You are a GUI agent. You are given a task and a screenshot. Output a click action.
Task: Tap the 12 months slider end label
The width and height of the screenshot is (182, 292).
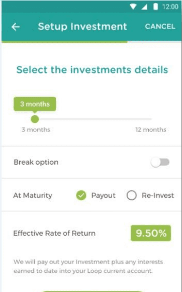[151, 129]
